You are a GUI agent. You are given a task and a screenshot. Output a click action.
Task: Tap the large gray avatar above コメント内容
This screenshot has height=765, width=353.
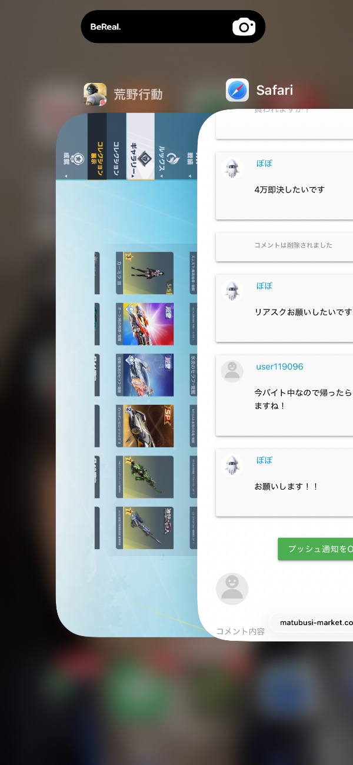pyautogui.click(x=232, y=588)
